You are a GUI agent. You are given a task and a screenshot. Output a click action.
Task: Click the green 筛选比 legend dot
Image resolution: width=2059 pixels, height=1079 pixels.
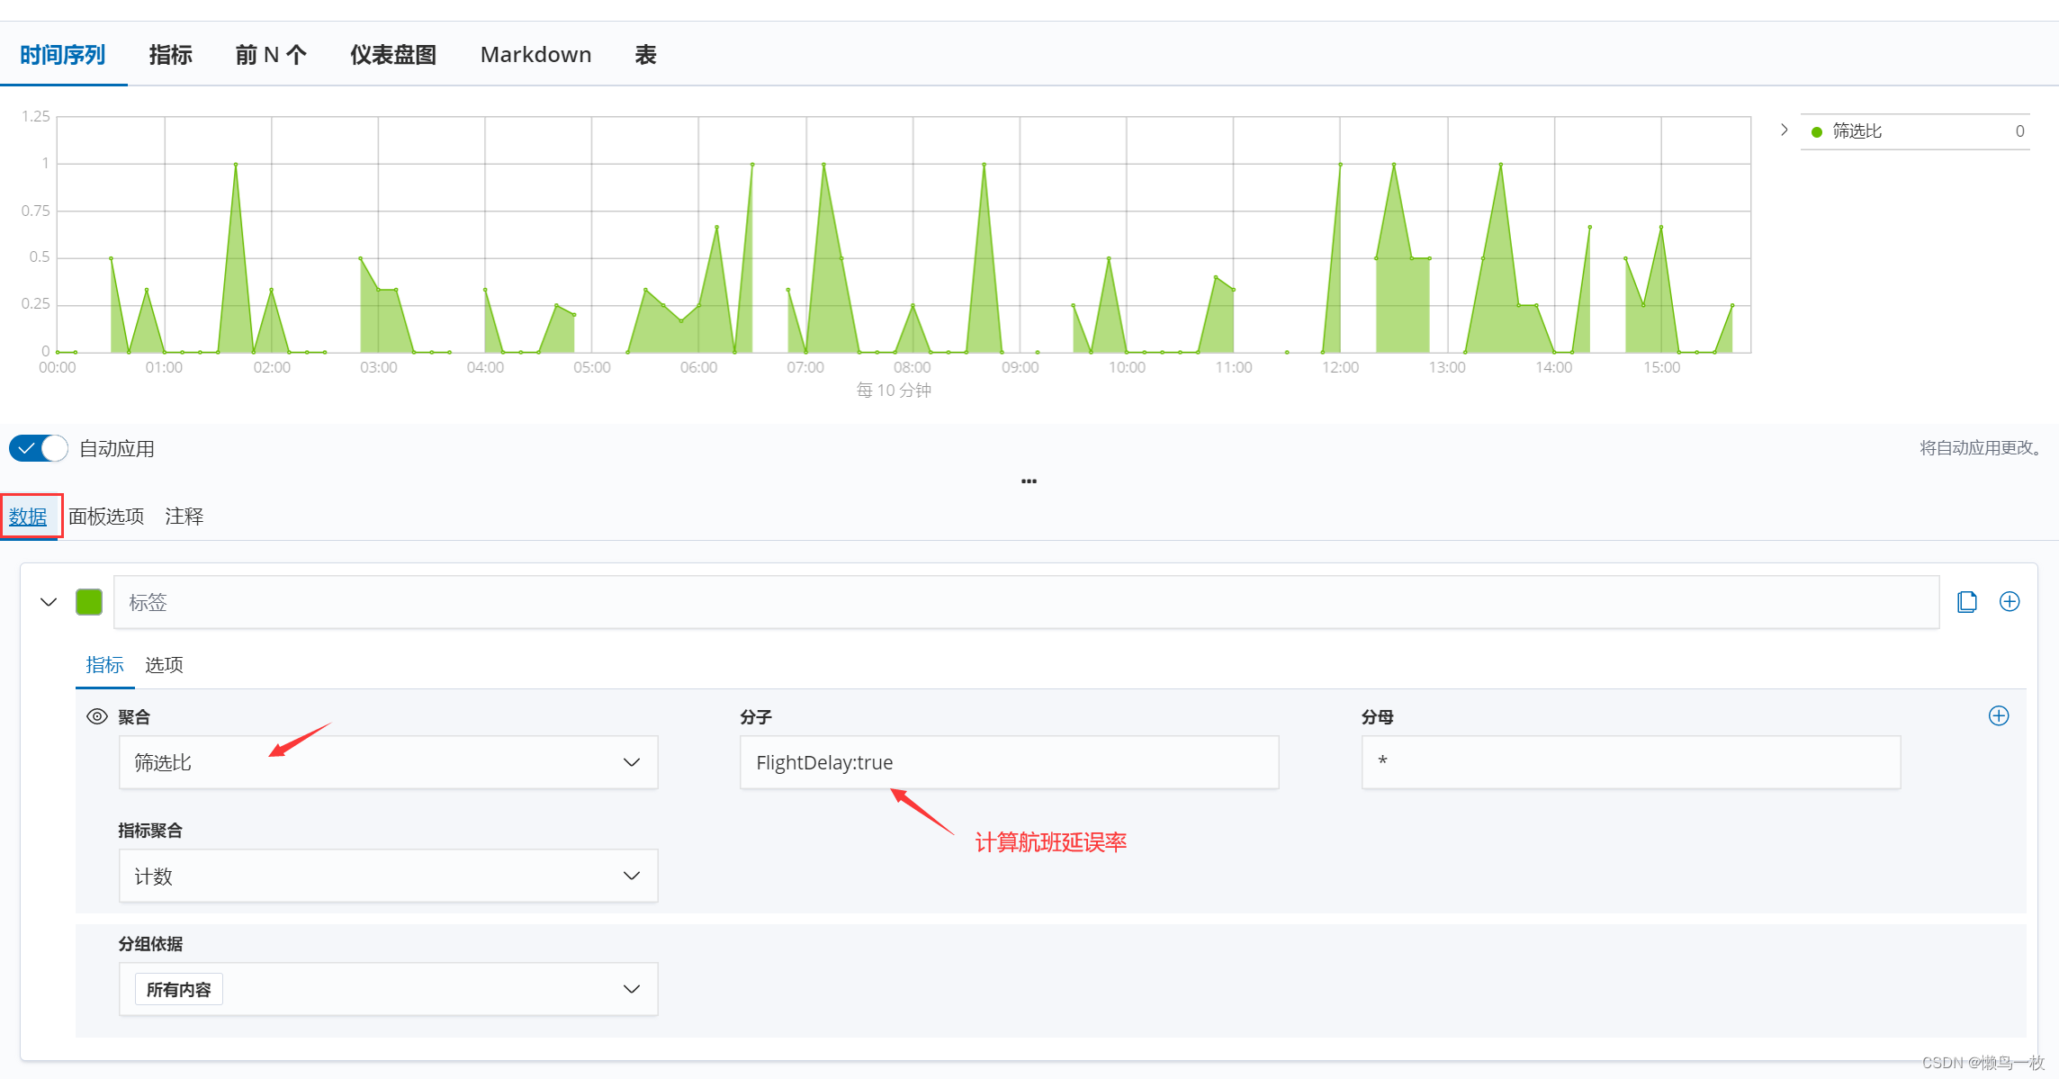pos(1817,132)
